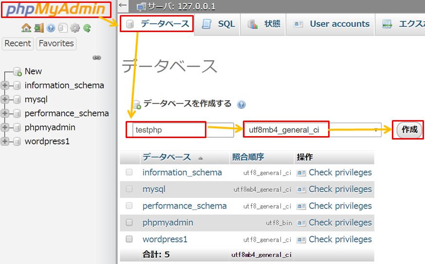Viewport: 425px width, 264px height.
Task: Click the Home icon in sidebar
Action: coord(26,28)
